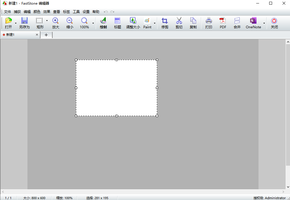The image size is (290, 200).
Task: Click the bottom-right selection handle
Action: pos(157,116)
